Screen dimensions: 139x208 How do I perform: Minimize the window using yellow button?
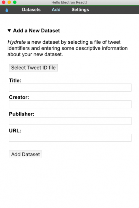(9, 2)
